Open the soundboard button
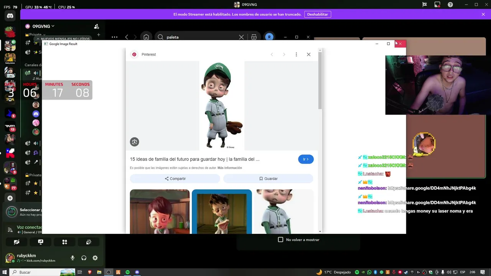Viewport: 491px width, 276px height. pos(89,242)
